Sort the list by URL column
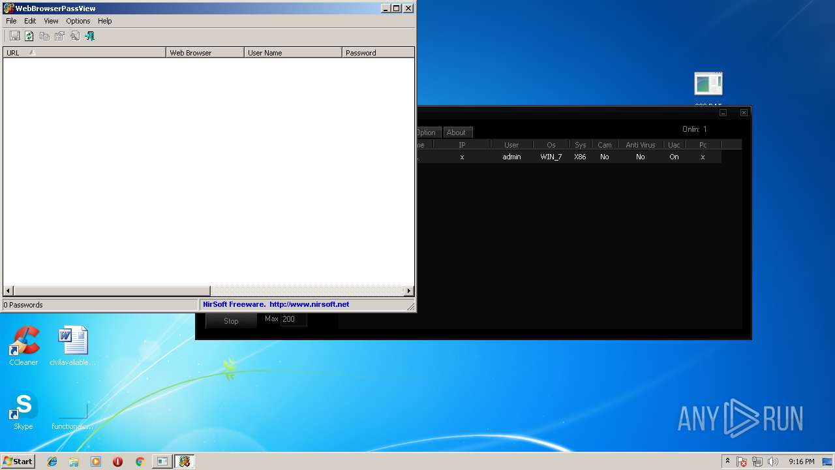835x470 pixels. pos(85,53)
